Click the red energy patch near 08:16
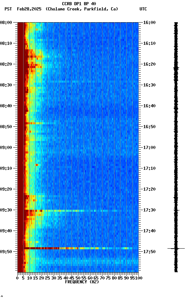 point(34,57)
